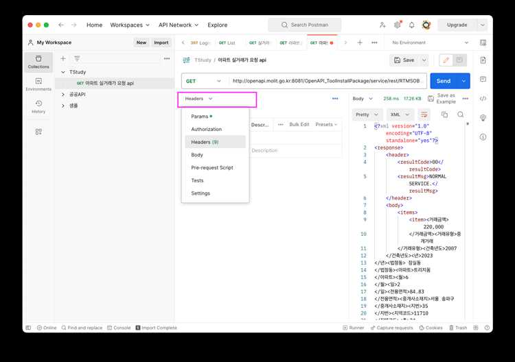Go forward with the right arrow
The width and height of the screenshot is (515, 362).
[x=74, y=25]
